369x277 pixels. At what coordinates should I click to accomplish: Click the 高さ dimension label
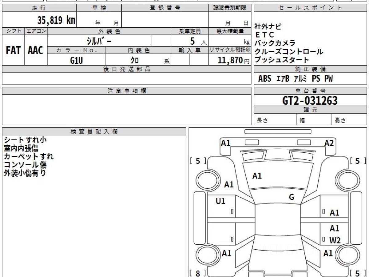pyautogui.click(x=340, y=121)
